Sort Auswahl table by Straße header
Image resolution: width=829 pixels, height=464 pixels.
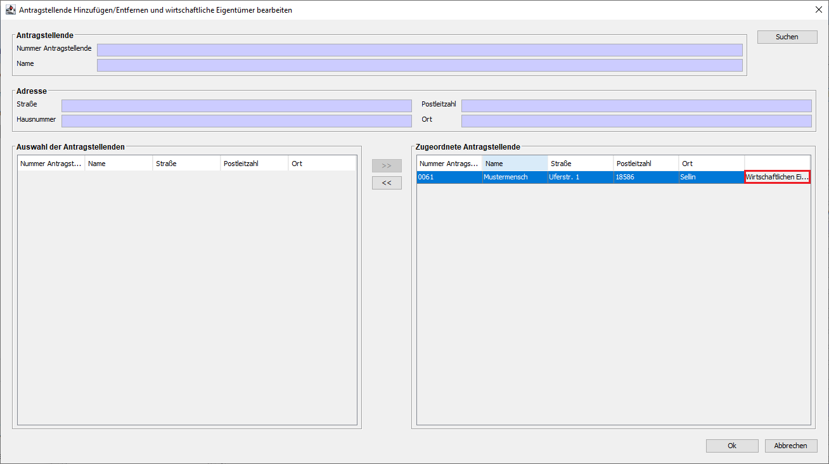[186, 164]
